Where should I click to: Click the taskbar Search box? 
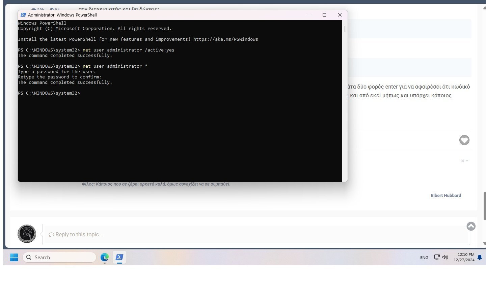point(59,258)
